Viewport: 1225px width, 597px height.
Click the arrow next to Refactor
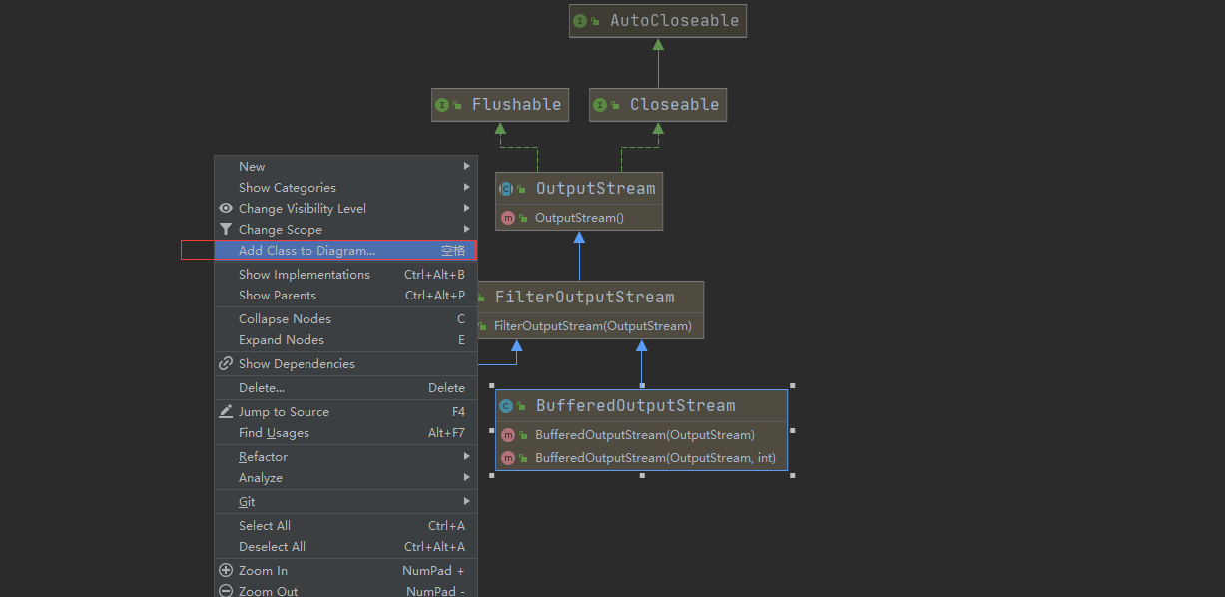click(x=466, y=457)
